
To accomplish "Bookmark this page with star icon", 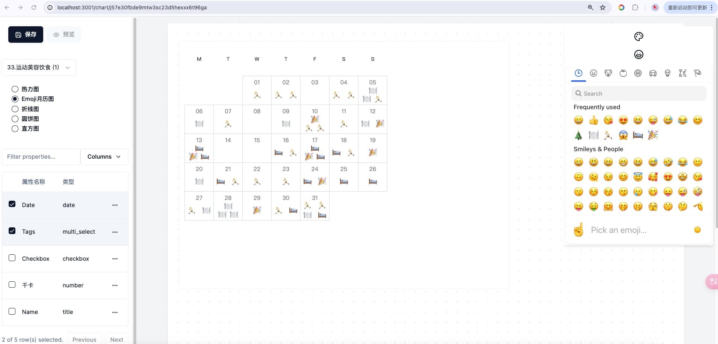I will coord(603,8).
